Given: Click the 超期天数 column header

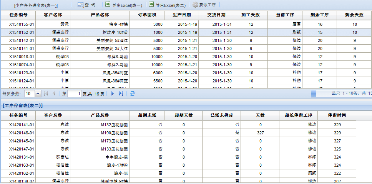Looking at the screenshot, I should [x=183, y=115].
